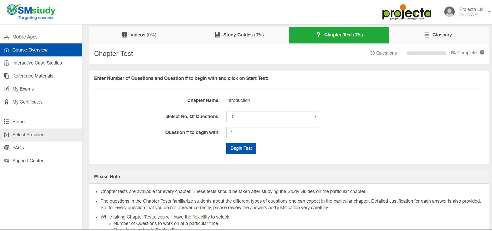Click the Question # to begin with field
Image resolution: width=492 pixels, height=231 pixels.
point(272,133)
